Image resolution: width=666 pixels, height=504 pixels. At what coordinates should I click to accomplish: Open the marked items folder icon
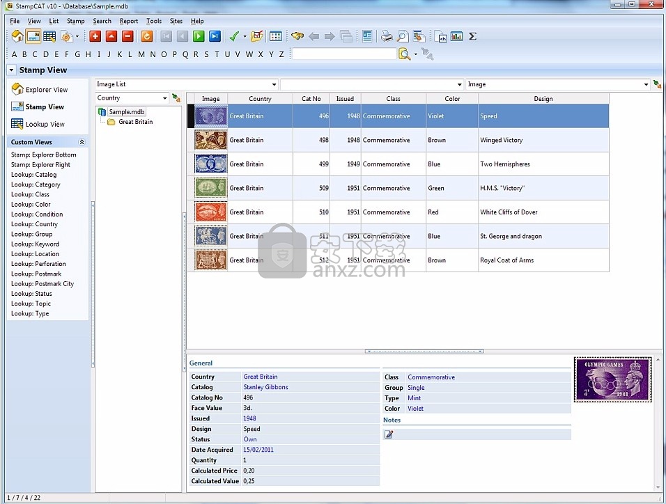[x=257, y=36]
